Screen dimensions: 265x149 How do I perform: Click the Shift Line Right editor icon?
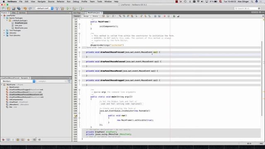coord(159,16)
